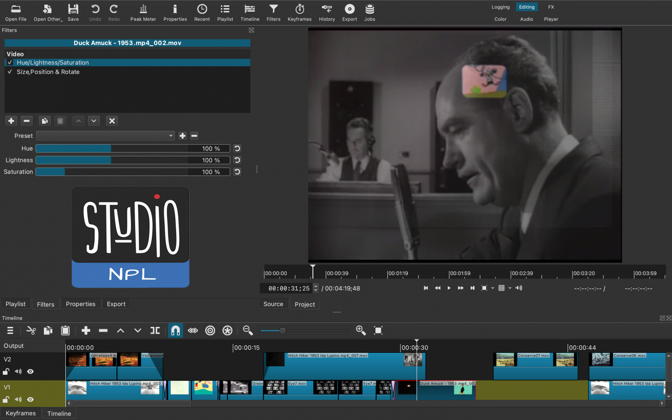Select the Color layout button
The height and width of the screenshot is (420, 672).
500,19
